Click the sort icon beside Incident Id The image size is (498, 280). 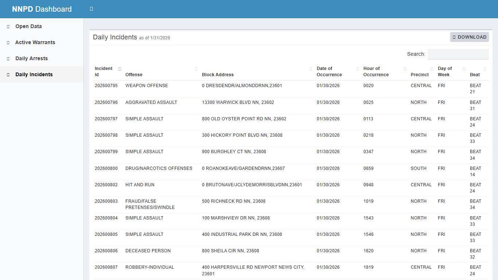(x=120, y=69)
